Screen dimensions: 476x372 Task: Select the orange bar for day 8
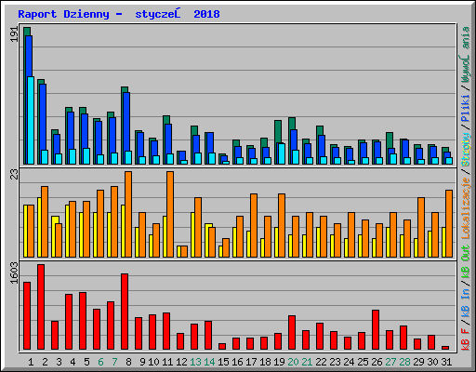click(128, 214)
